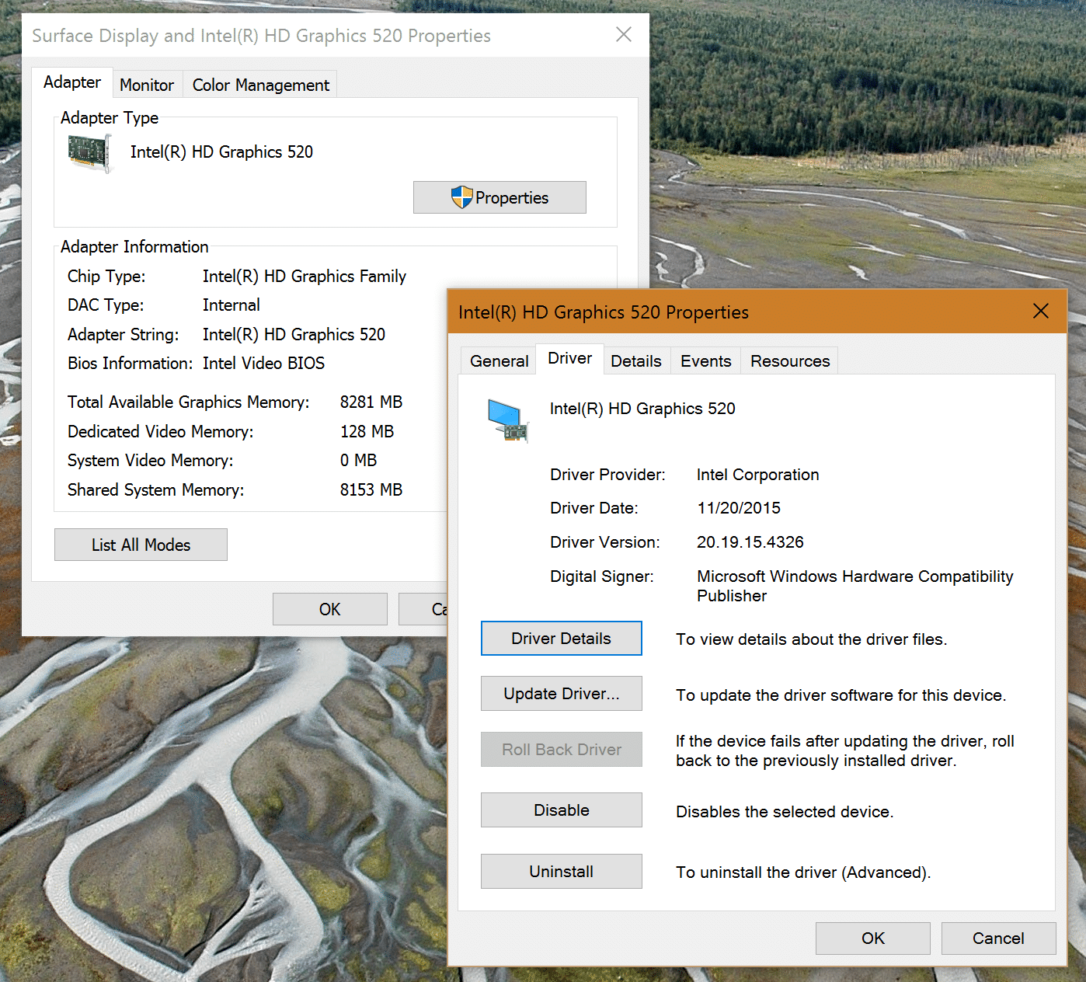Open the Color Management tab
Viewport: 1086px width, 982px height.
[261, 85]
